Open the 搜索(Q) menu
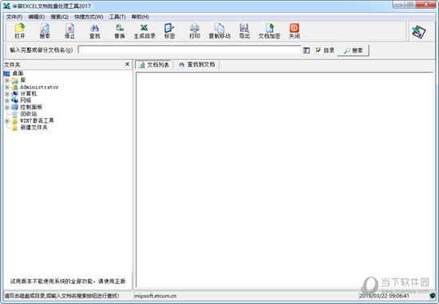This screenshot has width=439, height=304. (60, 17)
